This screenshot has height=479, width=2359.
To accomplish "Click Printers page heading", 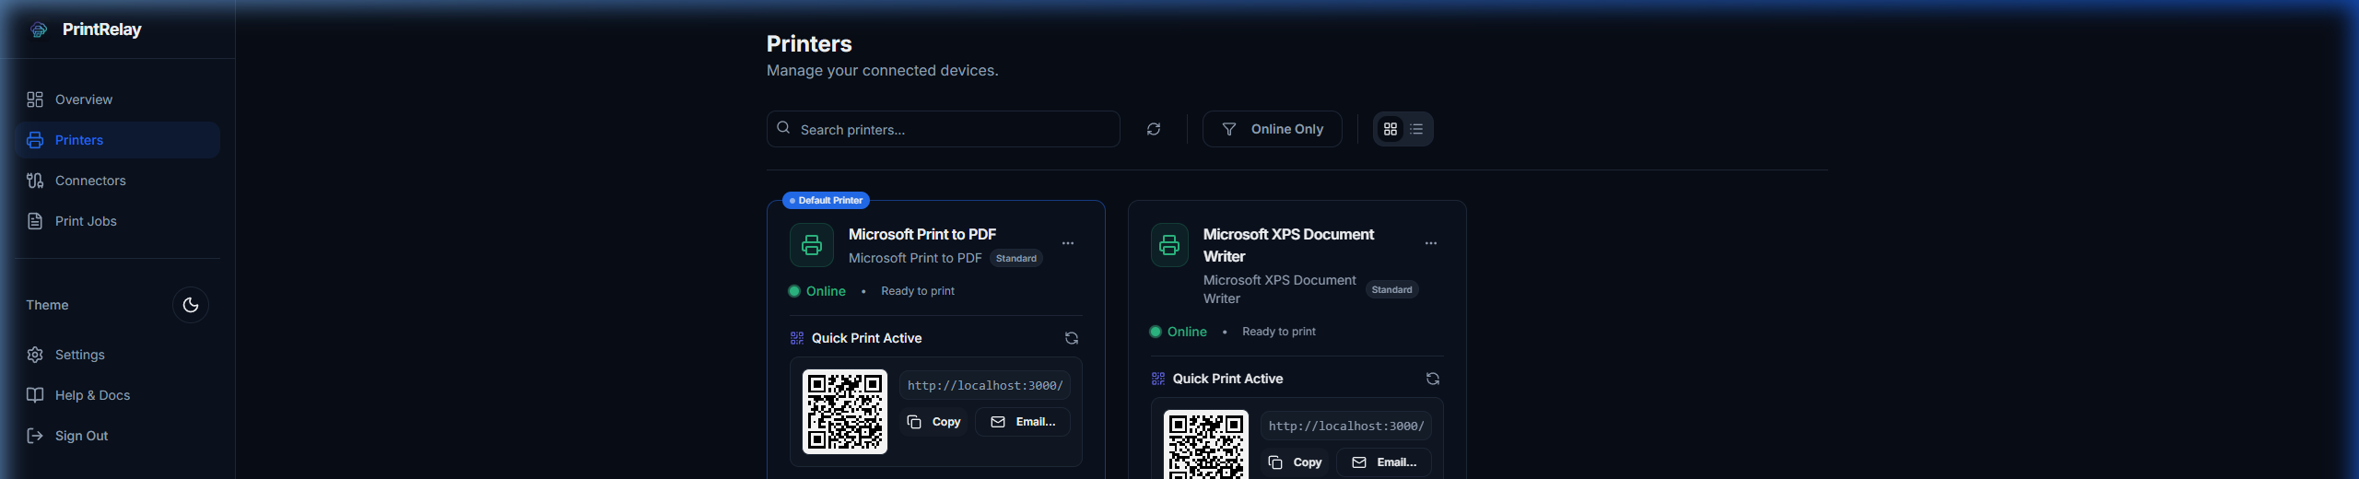I will click(x=809, y=43).
